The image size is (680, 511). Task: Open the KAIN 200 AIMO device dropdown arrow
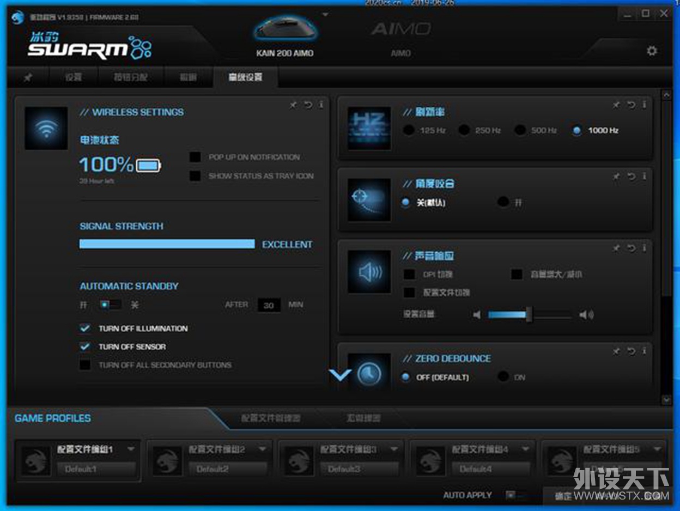325,14
